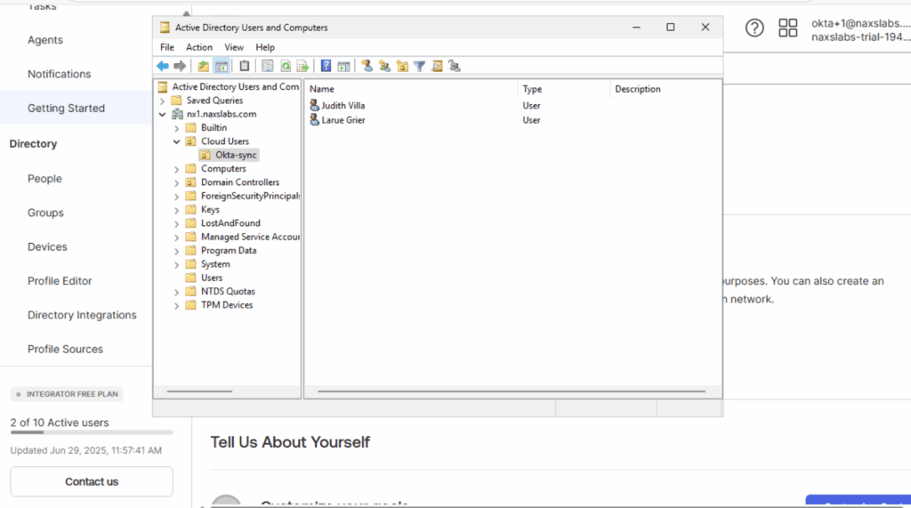Image resolution: width=911 pixels, height=508 pixels.
Task: Open People in Okta sidebar
Action: 44,179
